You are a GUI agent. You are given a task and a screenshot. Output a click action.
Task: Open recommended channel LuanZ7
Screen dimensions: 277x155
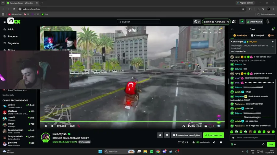tap(19, 119)
